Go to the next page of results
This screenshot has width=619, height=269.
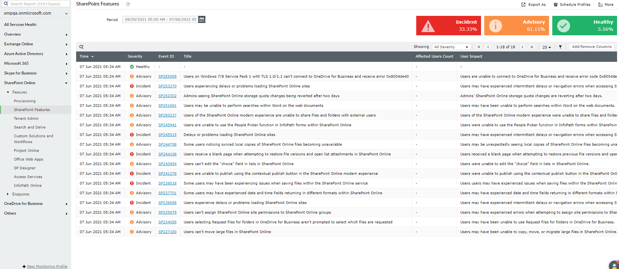522,47
